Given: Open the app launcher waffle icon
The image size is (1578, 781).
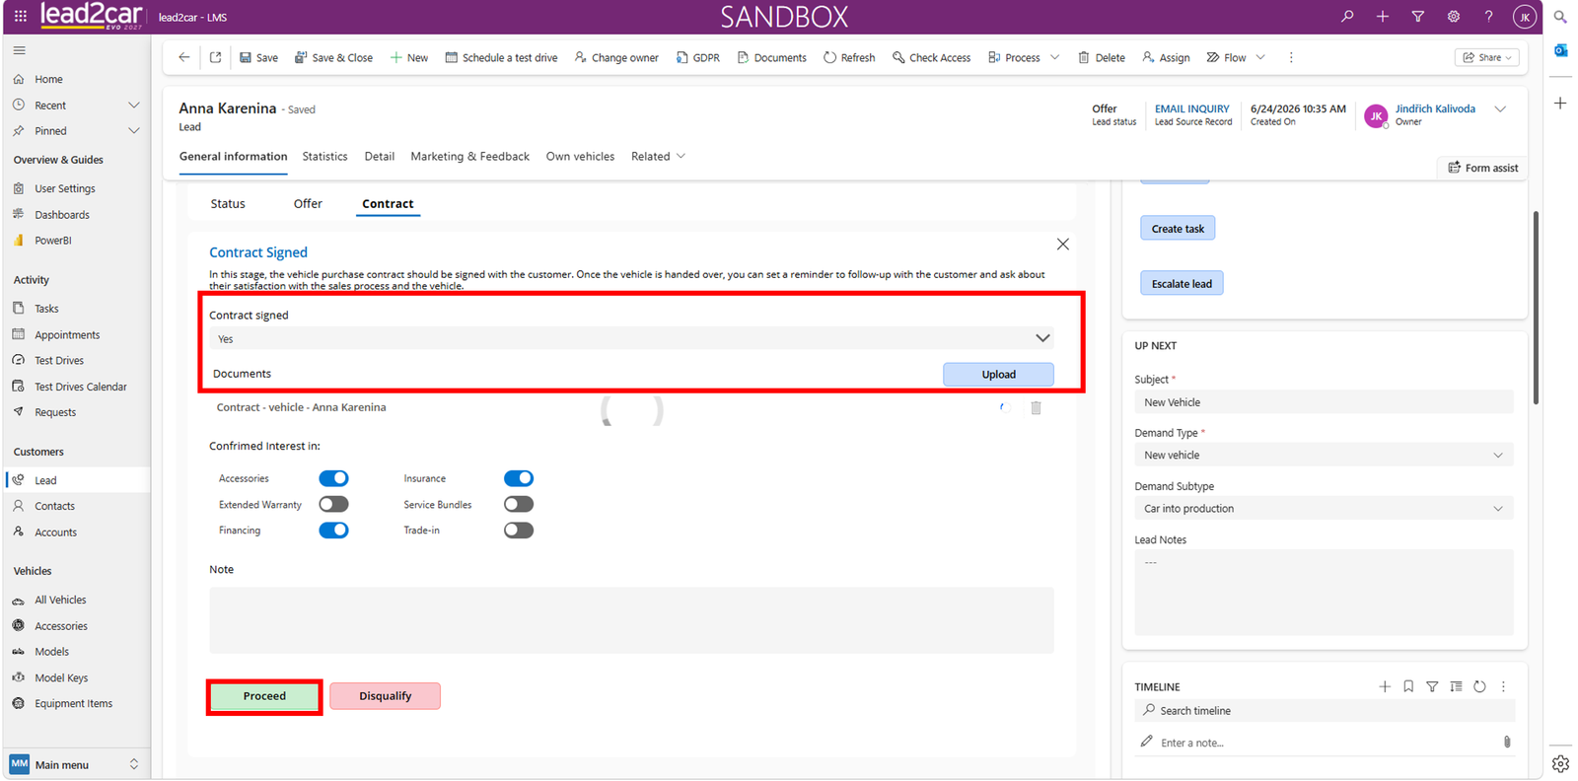Looking at the screenshot, I should pyautogui.click(x=20, y=17).
